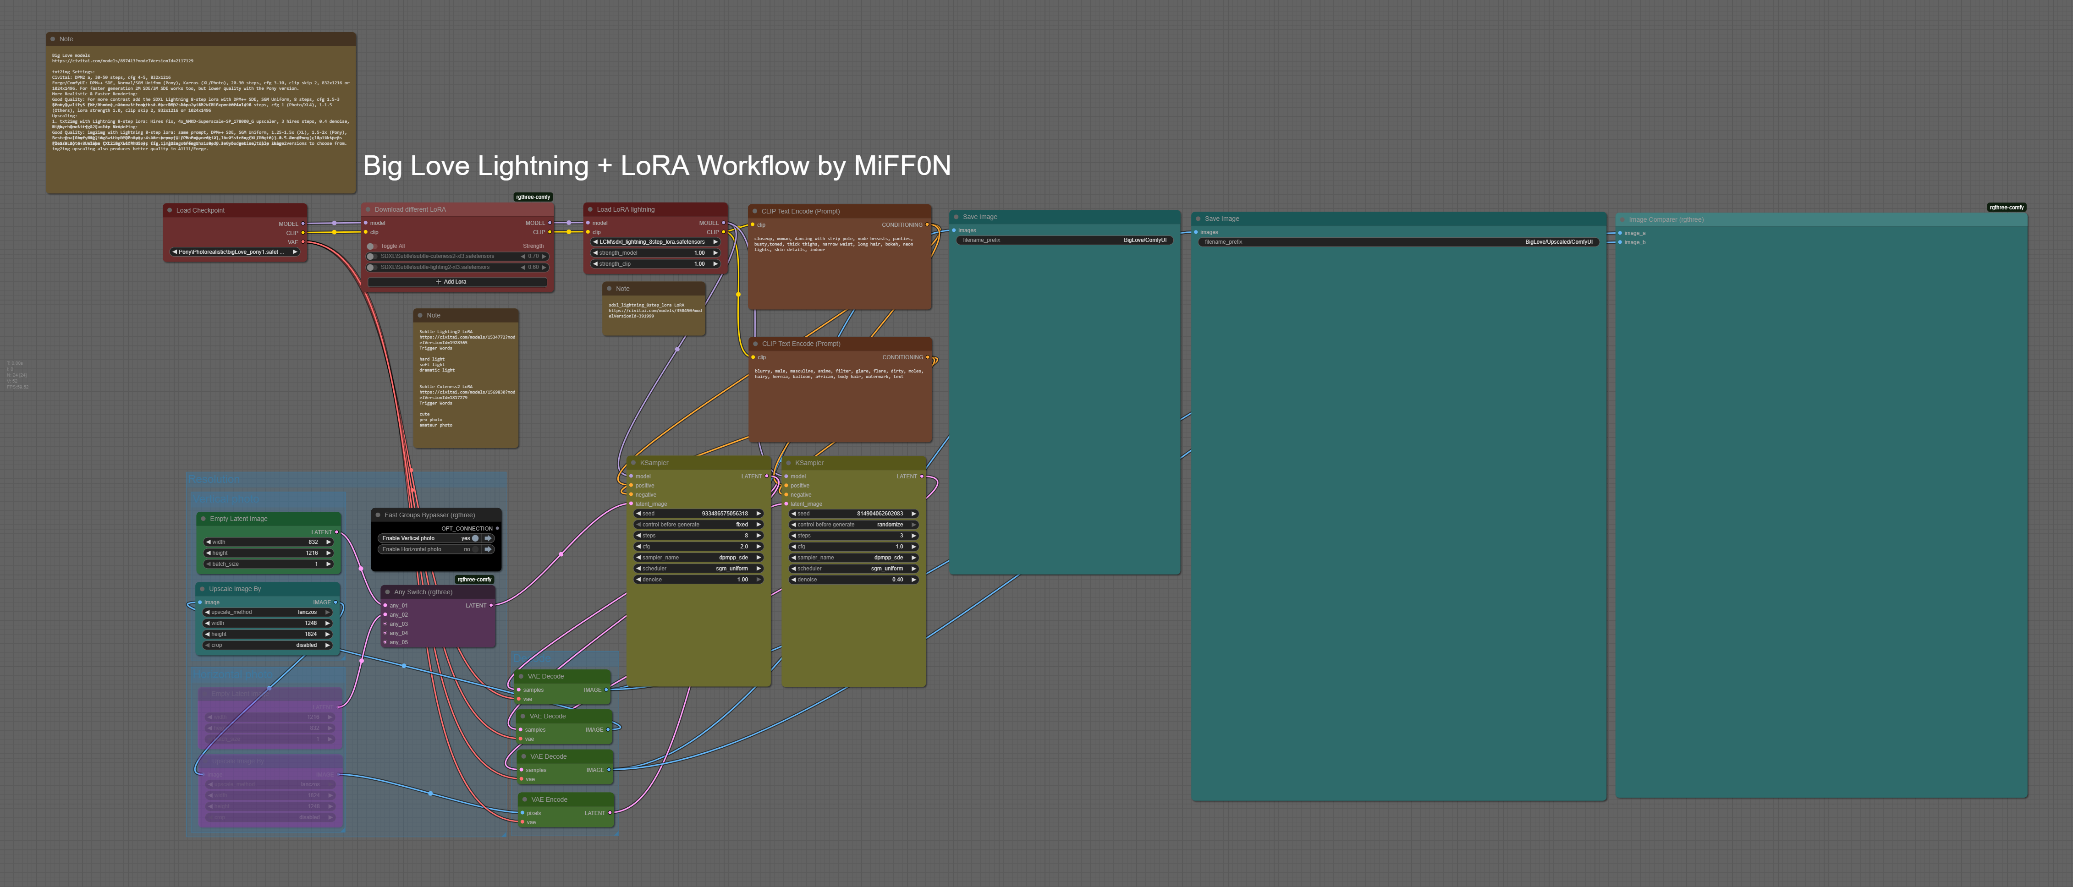Screen dimensions: 2073x887
Task: Click collapse dot on Any Switch node
Action: [387, 592]
